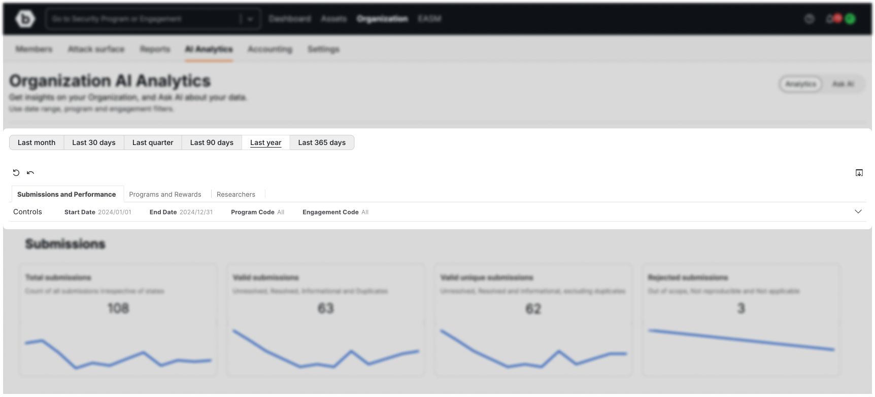Select the Last year range
Viewport: 875px width, 397px height.
265,142
